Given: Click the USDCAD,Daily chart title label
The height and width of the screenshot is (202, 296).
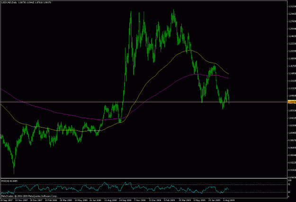Looking at the screenshot, I should tap(9, 2).
